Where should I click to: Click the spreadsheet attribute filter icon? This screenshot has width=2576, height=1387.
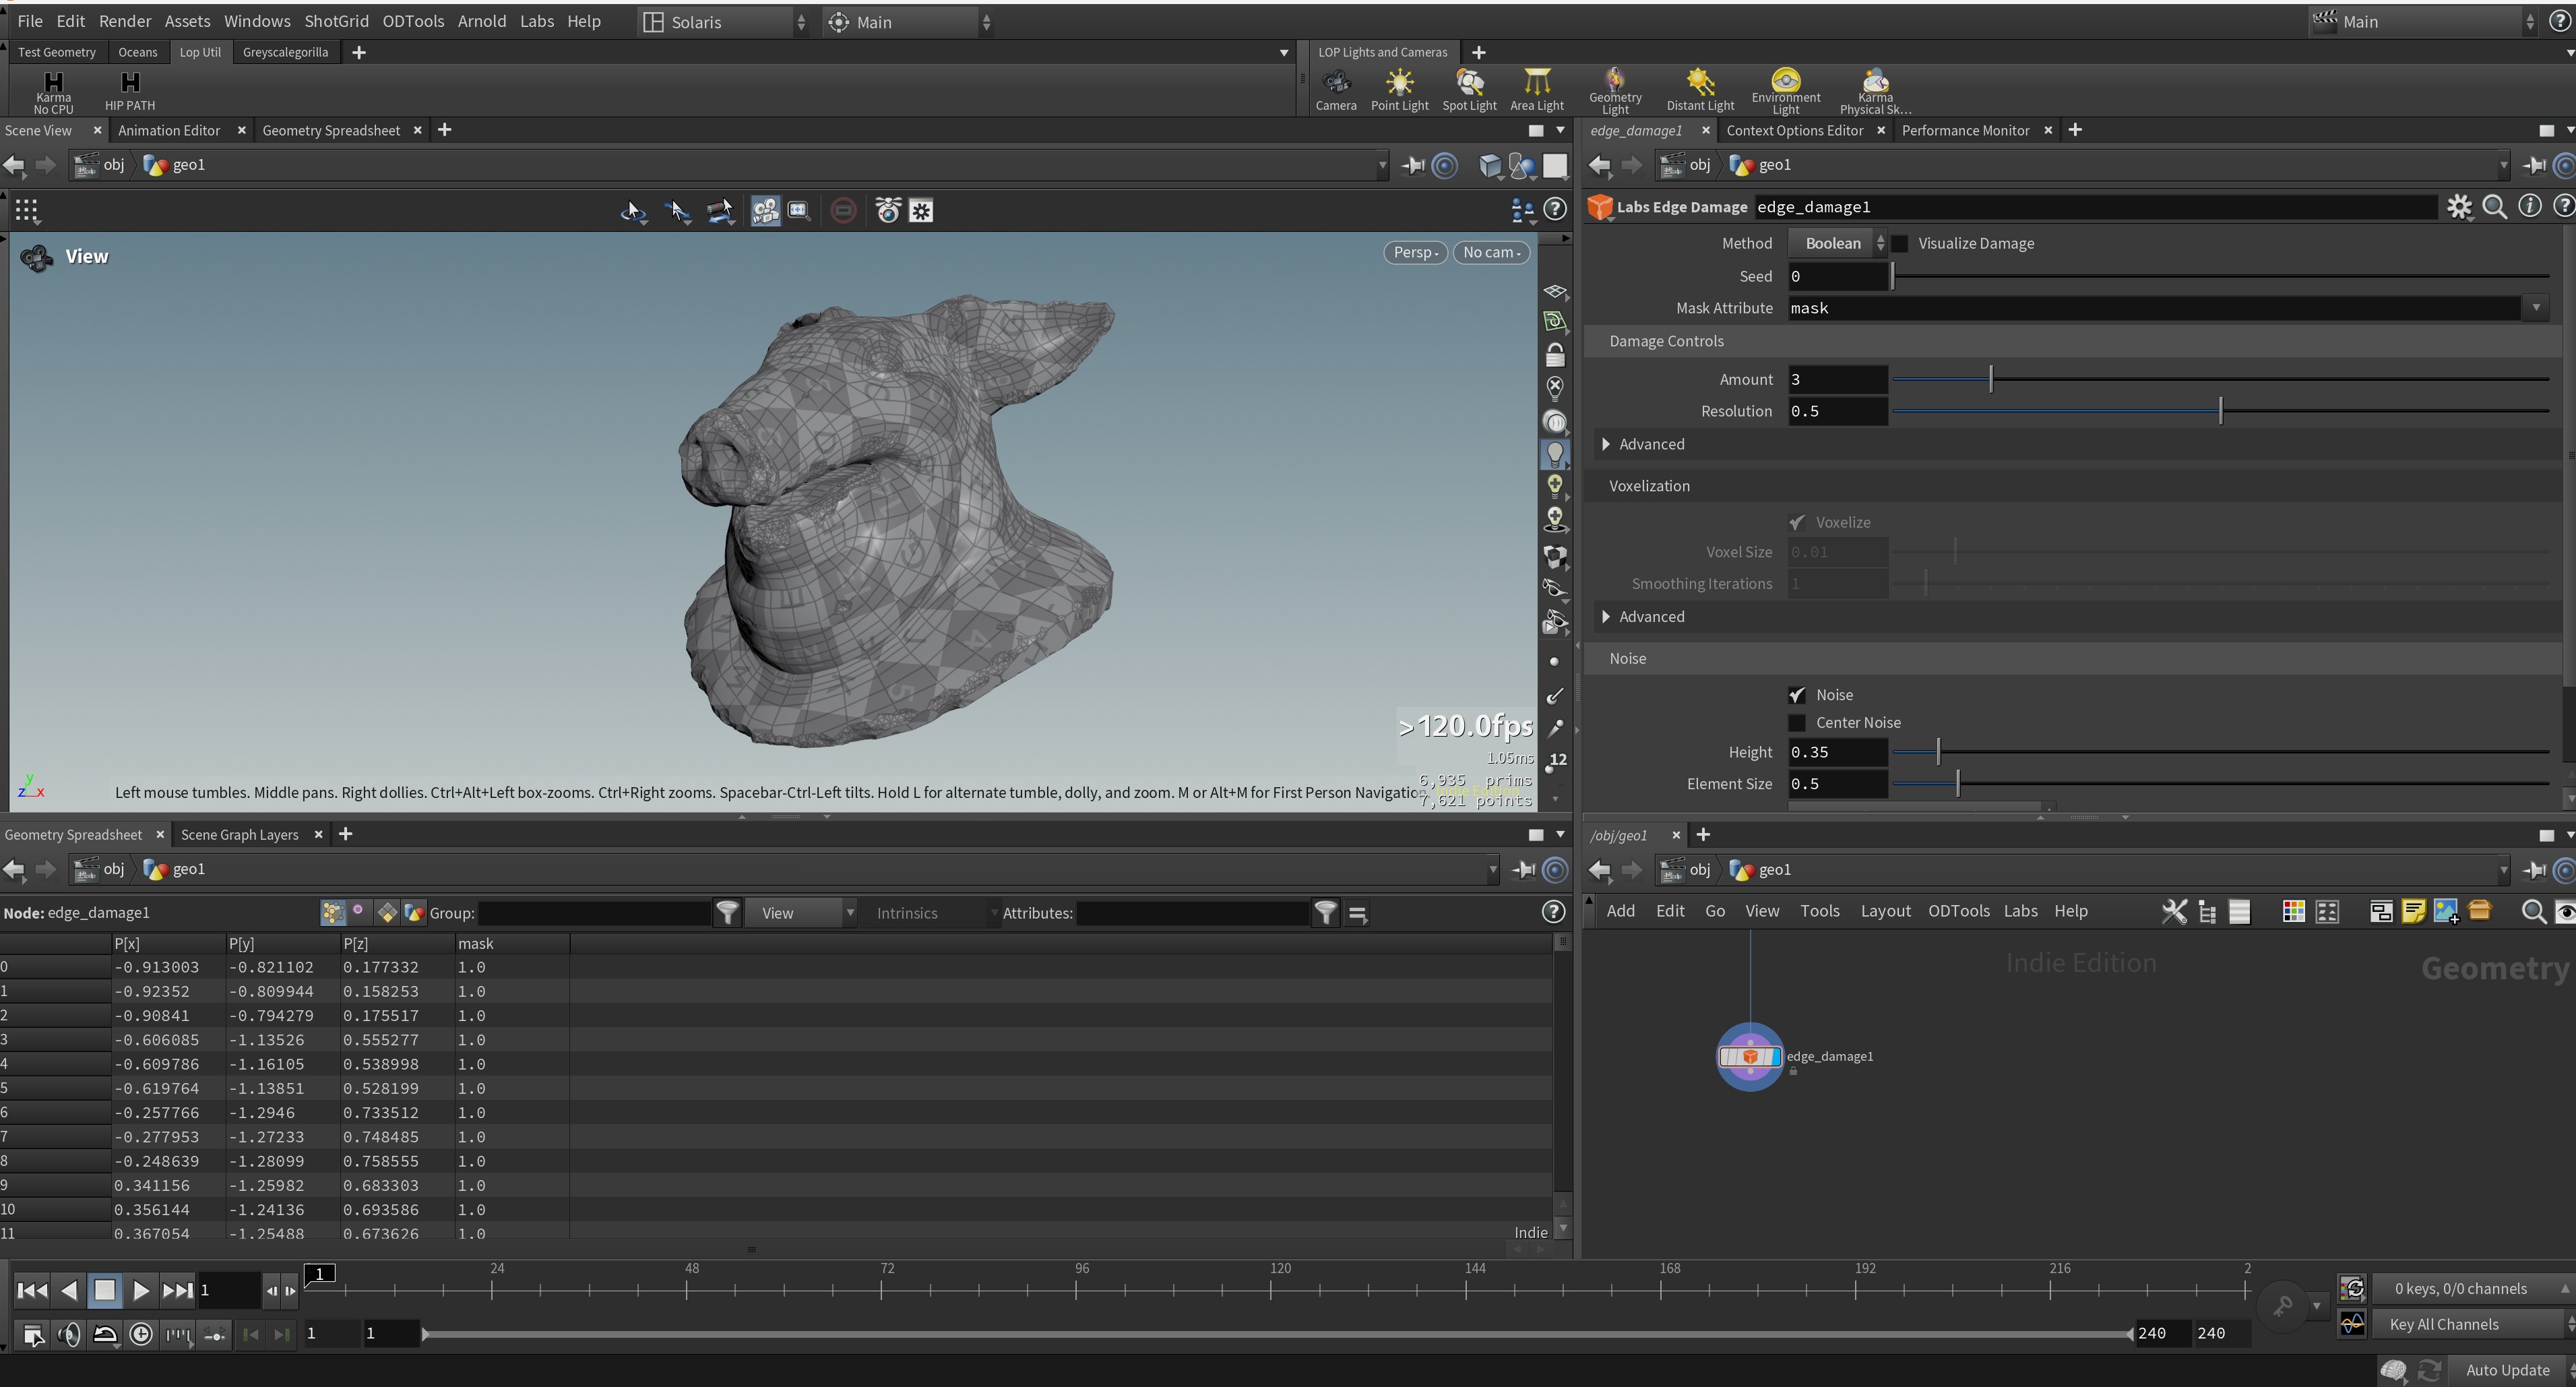click(x=1325, y=912)
